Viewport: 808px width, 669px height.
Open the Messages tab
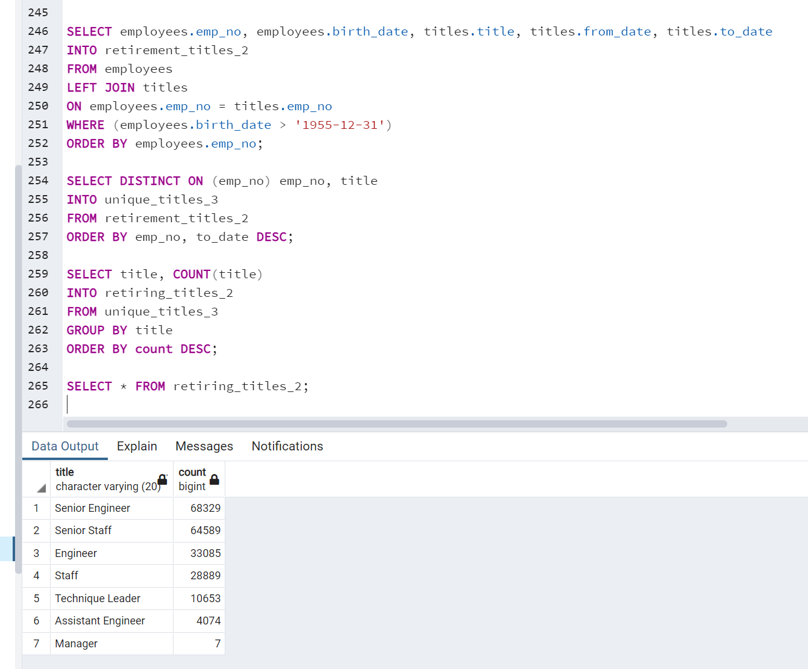204,446
